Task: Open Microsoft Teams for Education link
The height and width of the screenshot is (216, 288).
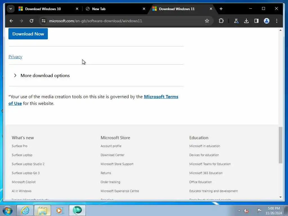Action: click(x=210, y=164)
